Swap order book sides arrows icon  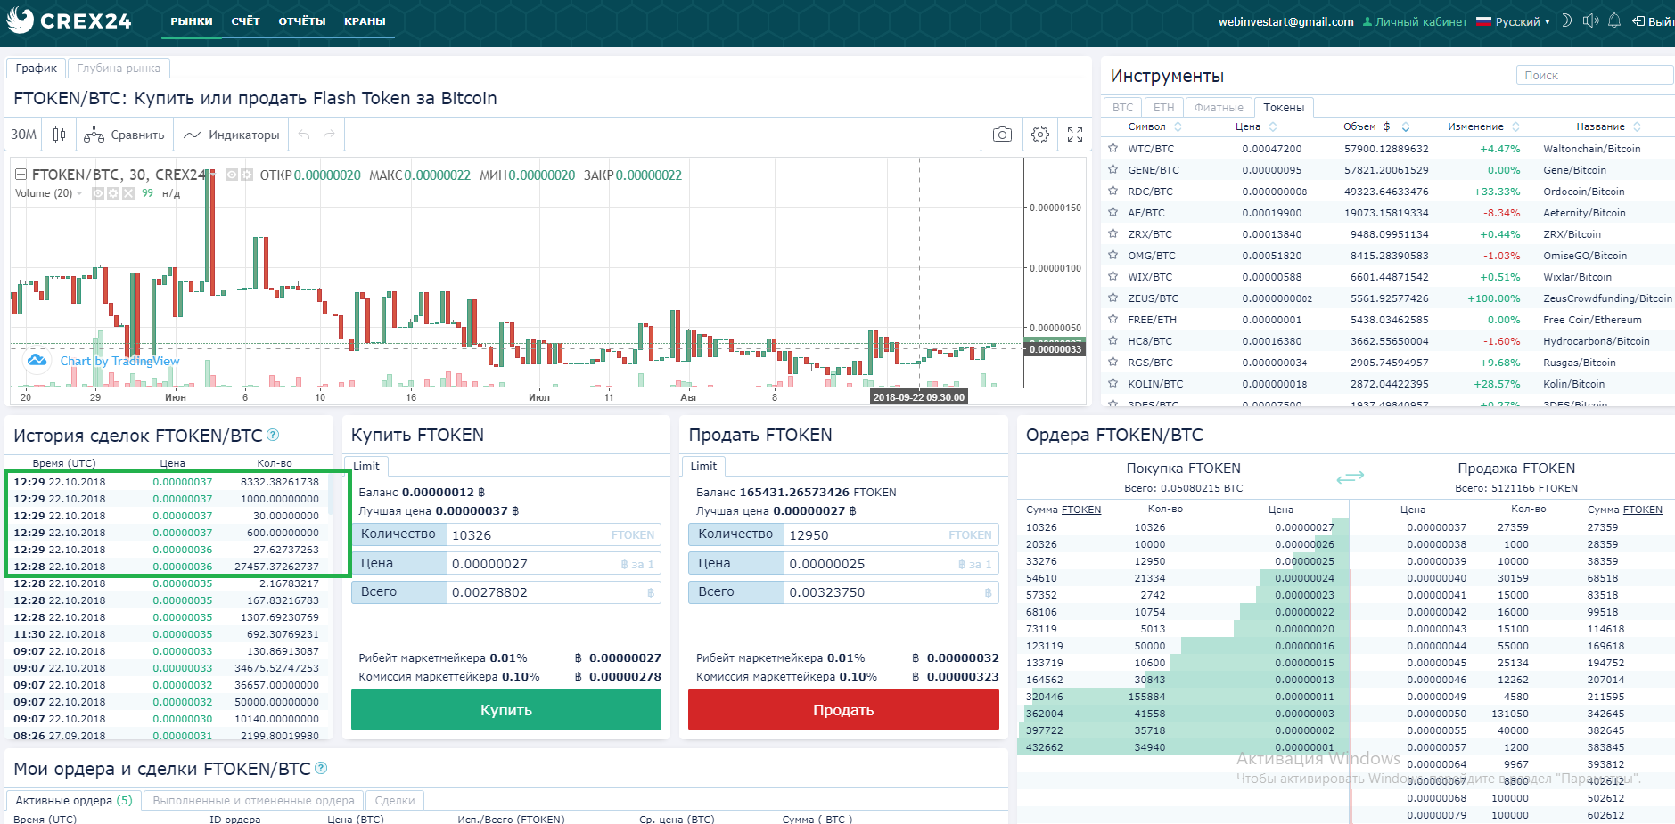point(1350,477)
